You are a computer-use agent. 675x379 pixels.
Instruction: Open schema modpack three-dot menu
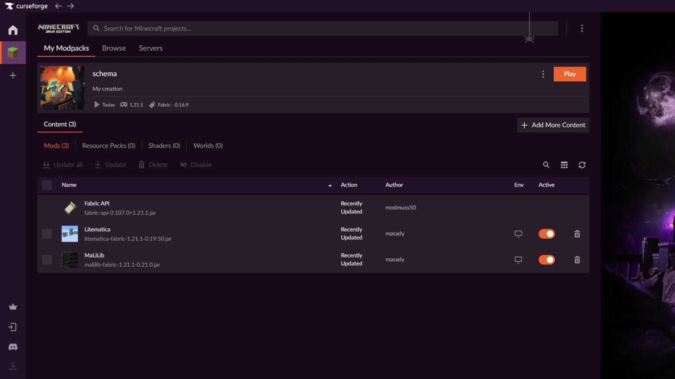(543, 74)
